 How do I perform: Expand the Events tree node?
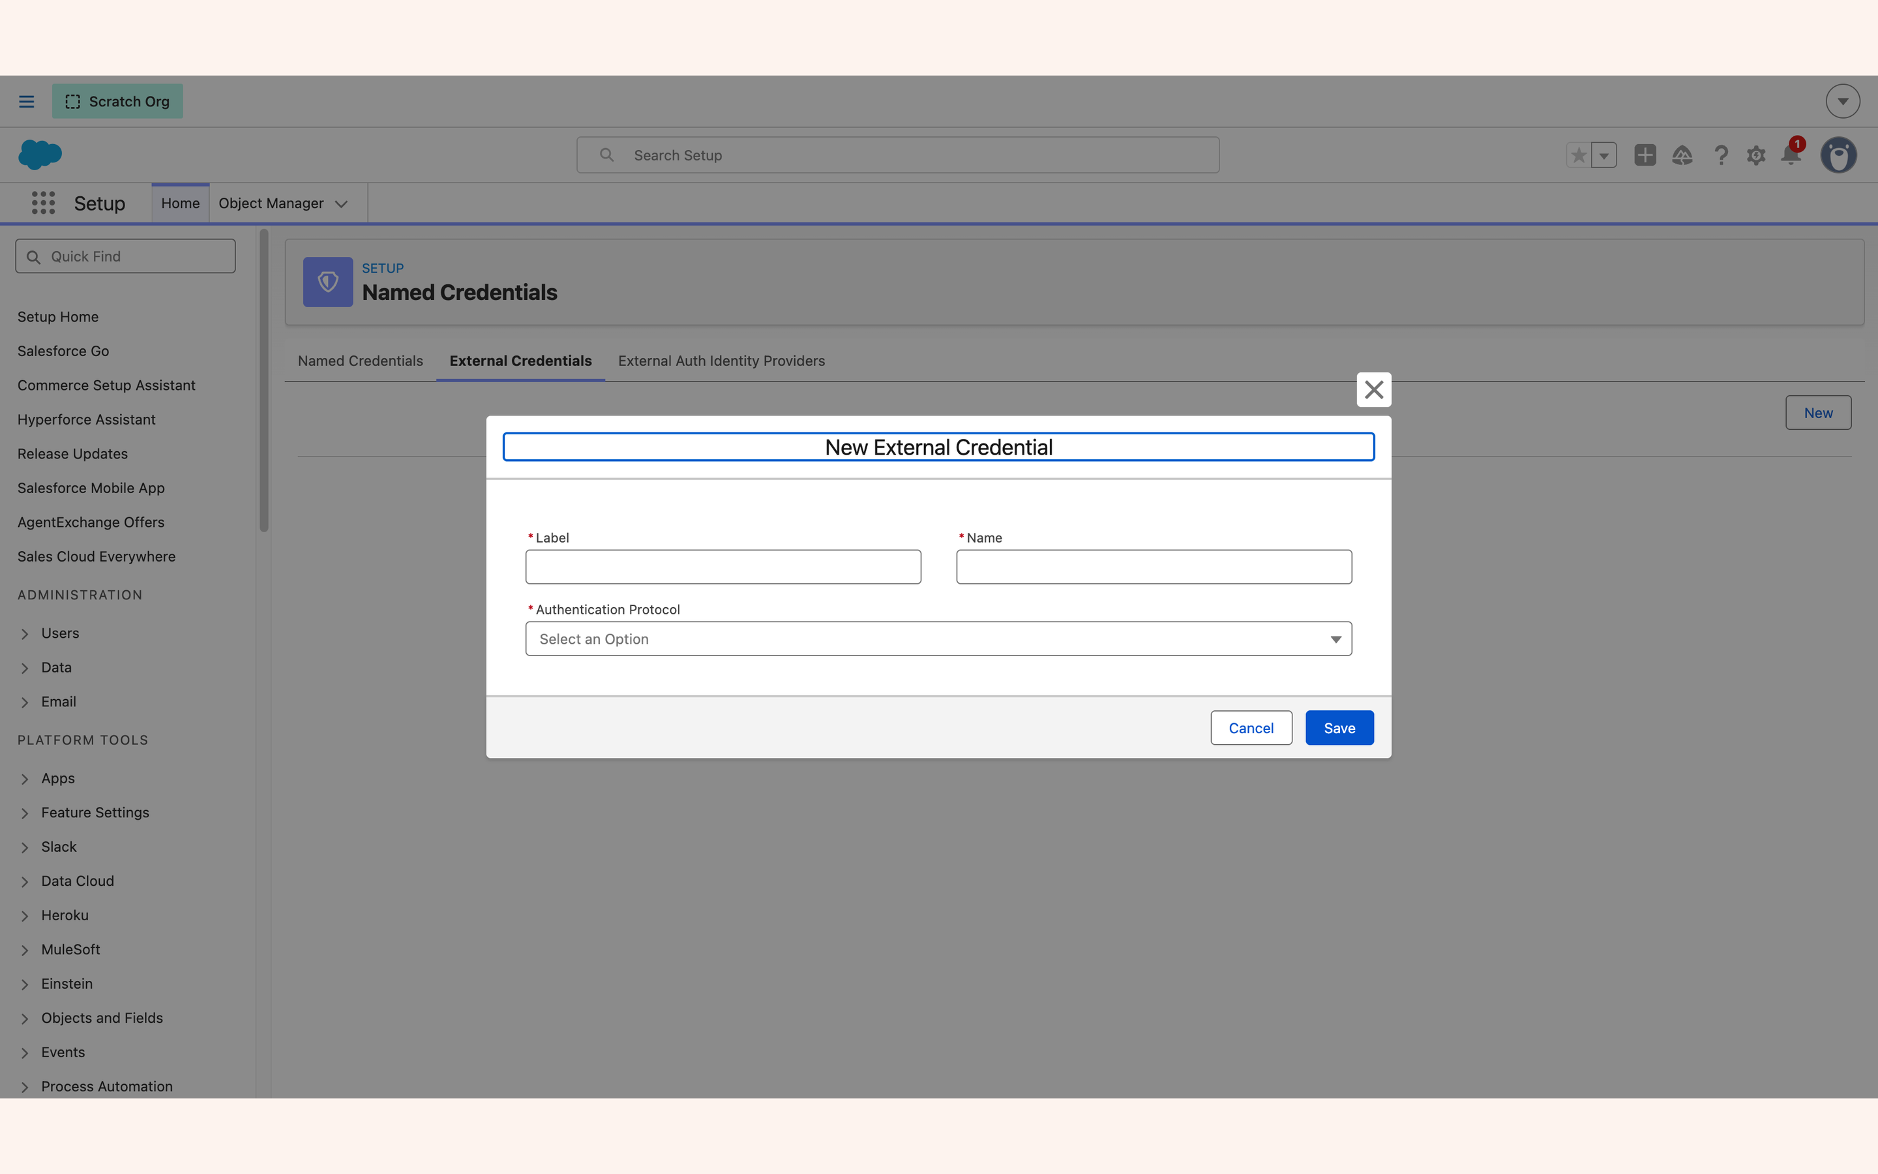pos(25,1052)
